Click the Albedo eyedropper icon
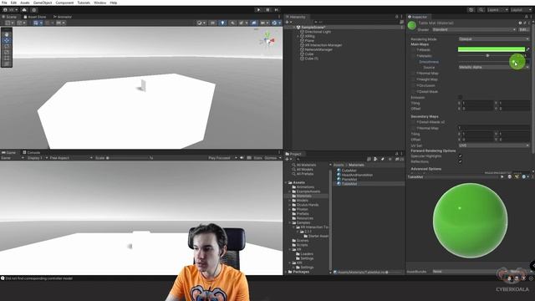 527,49
